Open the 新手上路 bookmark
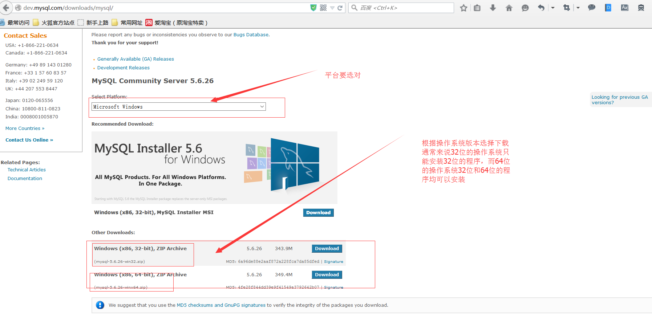Image resolution: width=652 pixels, height=326 pixels. click(x=93, y=23)
